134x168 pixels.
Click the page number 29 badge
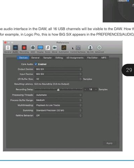[x=128, y=70]
